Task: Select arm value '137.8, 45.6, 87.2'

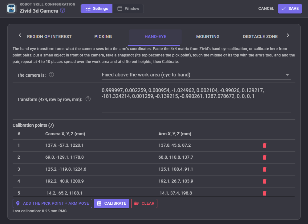Action: [x=174, y=145]
